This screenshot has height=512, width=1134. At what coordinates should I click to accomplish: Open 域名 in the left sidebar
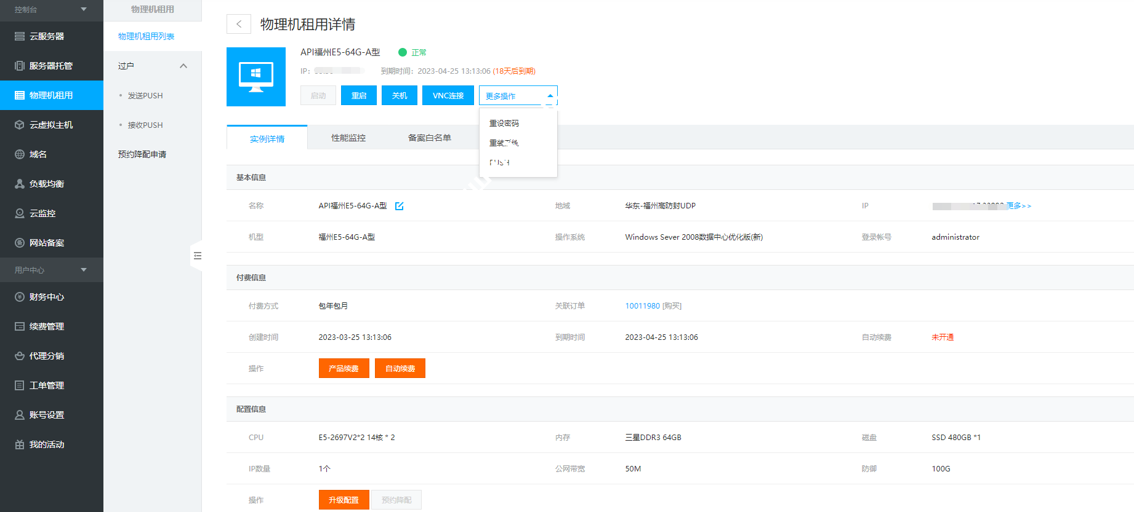38,154
